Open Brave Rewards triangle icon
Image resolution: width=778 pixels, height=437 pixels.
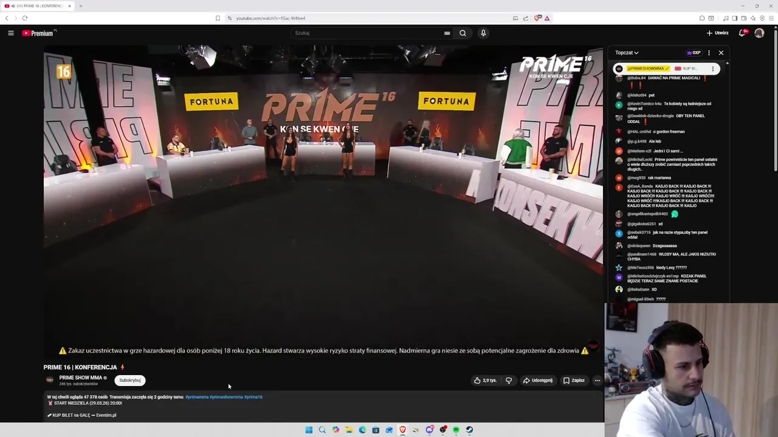click(547, 18)
